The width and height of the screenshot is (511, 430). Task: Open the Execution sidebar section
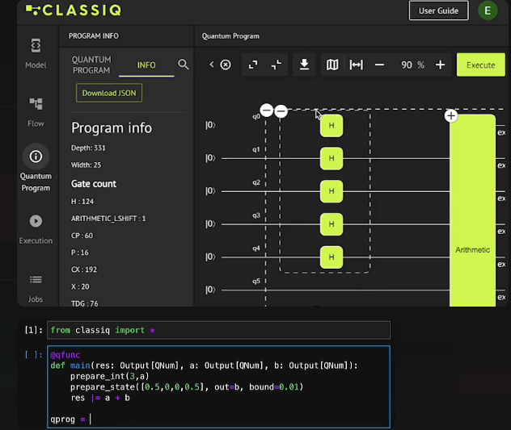pos(36,229)
